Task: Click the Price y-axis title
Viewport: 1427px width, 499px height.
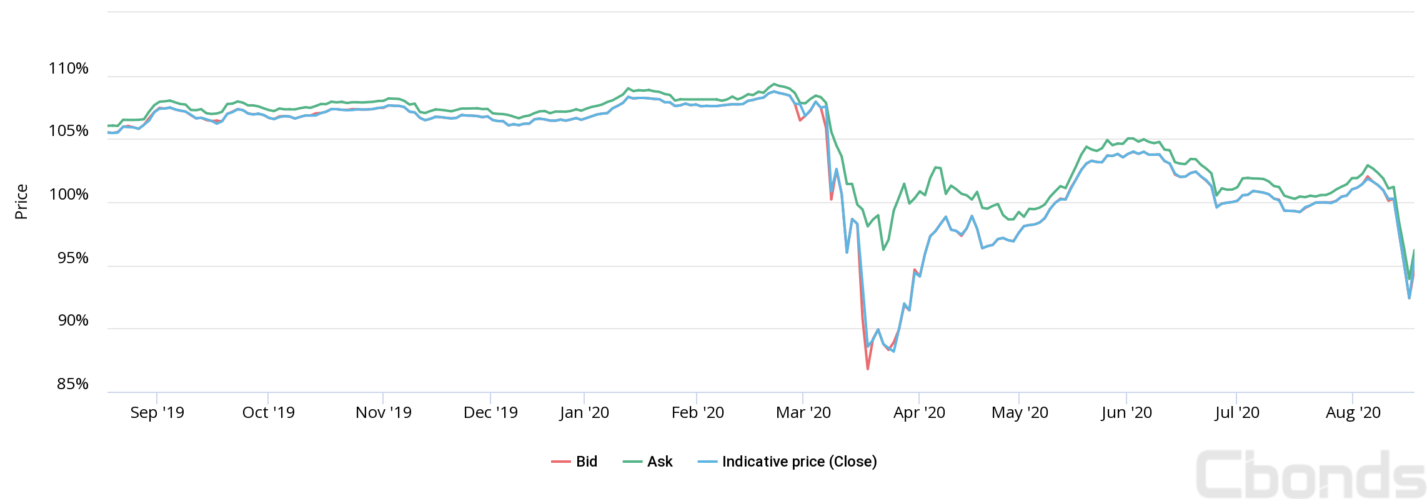Action: coord(21,201)
